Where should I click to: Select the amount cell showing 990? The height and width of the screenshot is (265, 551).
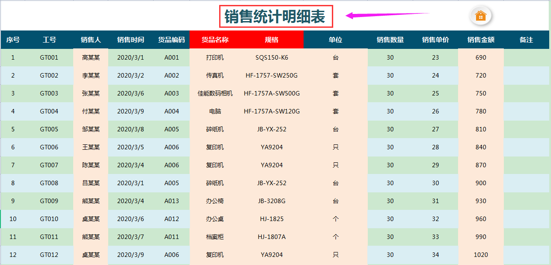[x=481, y=237]
